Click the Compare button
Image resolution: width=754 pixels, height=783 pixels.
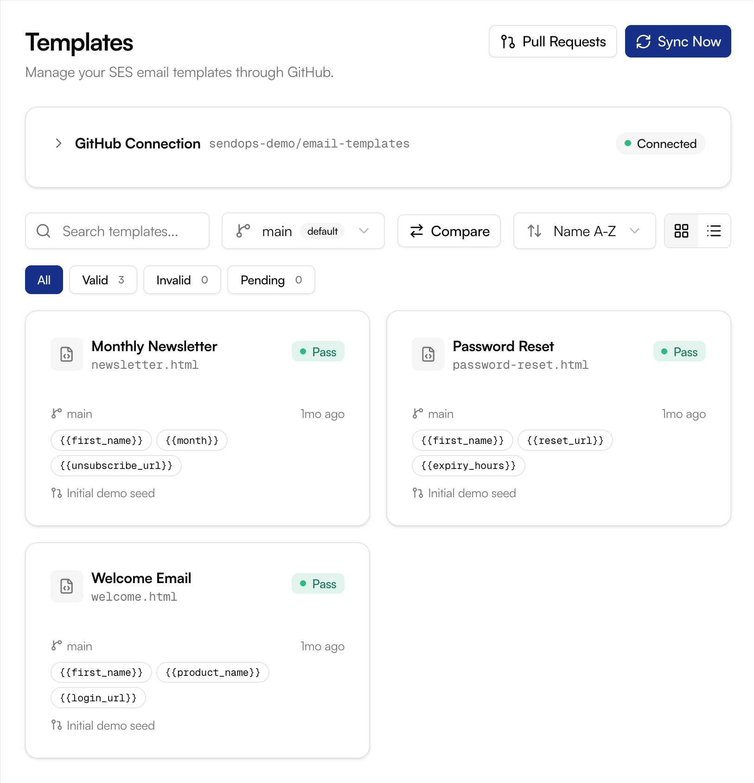[x=449, y=231]
